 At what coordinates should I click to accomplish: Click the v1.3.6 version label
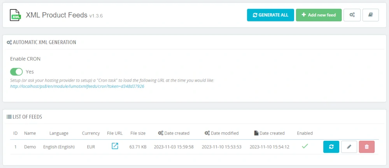(x=96, y=16)
